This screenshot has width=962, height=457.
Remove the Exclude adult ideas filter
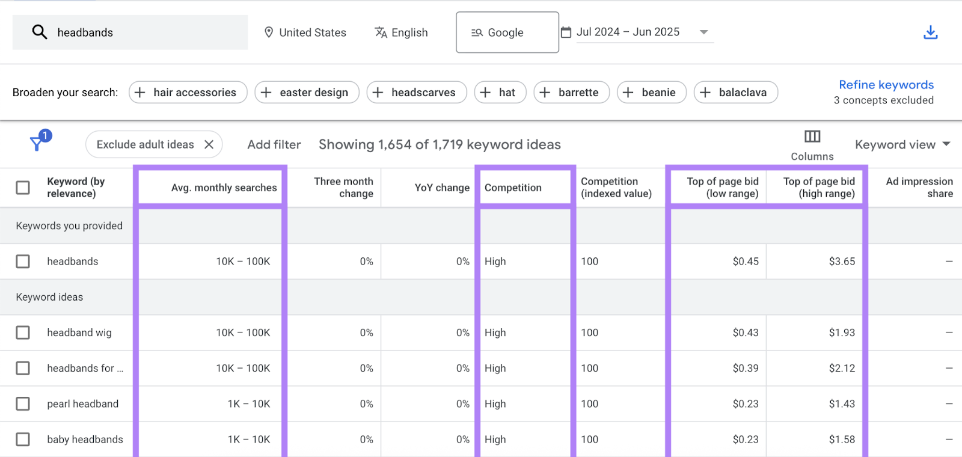click(x=209, y=144)
